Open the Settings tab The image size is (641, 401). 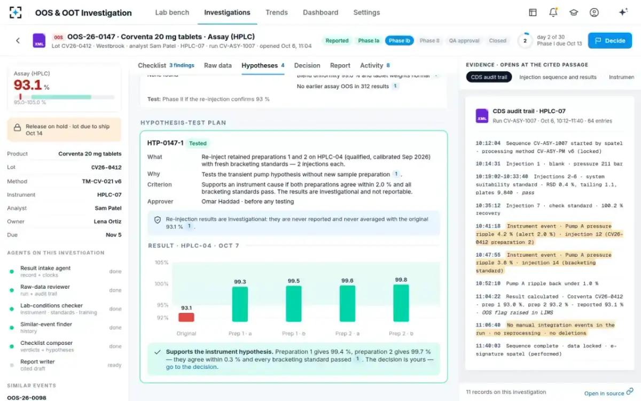[366, 12]
